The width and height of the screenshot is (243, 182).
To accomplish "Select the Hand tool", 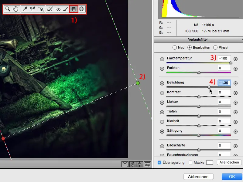I will pyautogui.click(x=16, y=9).
